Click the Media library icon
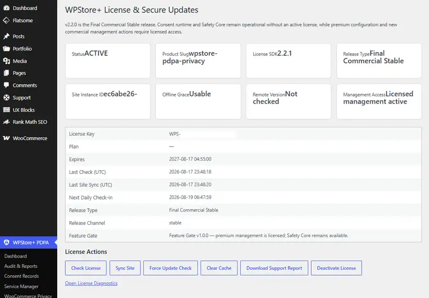This screenshot has height=298, width=429. tap(6, 61)
